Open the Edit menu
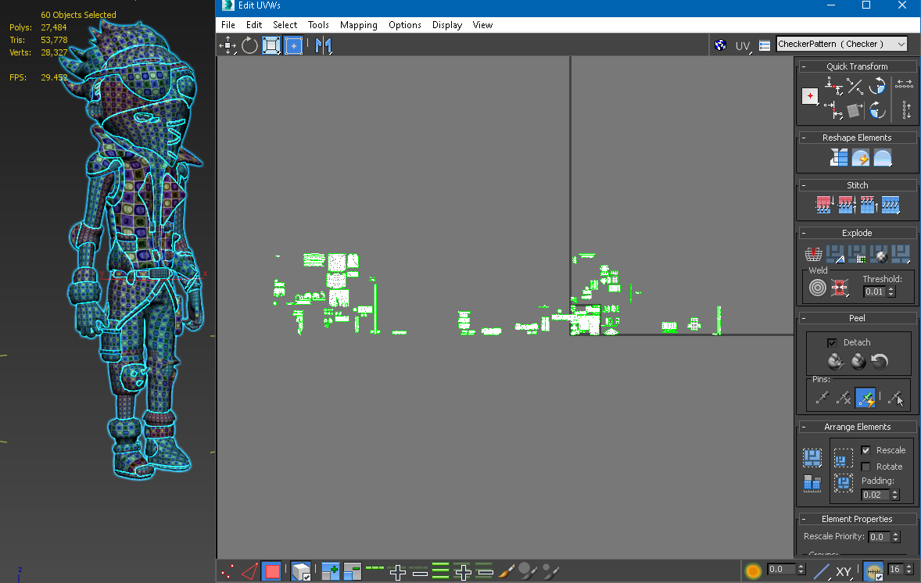Image resolution: width=921 pixels, height=583 pixels. [x=254, y=25]
